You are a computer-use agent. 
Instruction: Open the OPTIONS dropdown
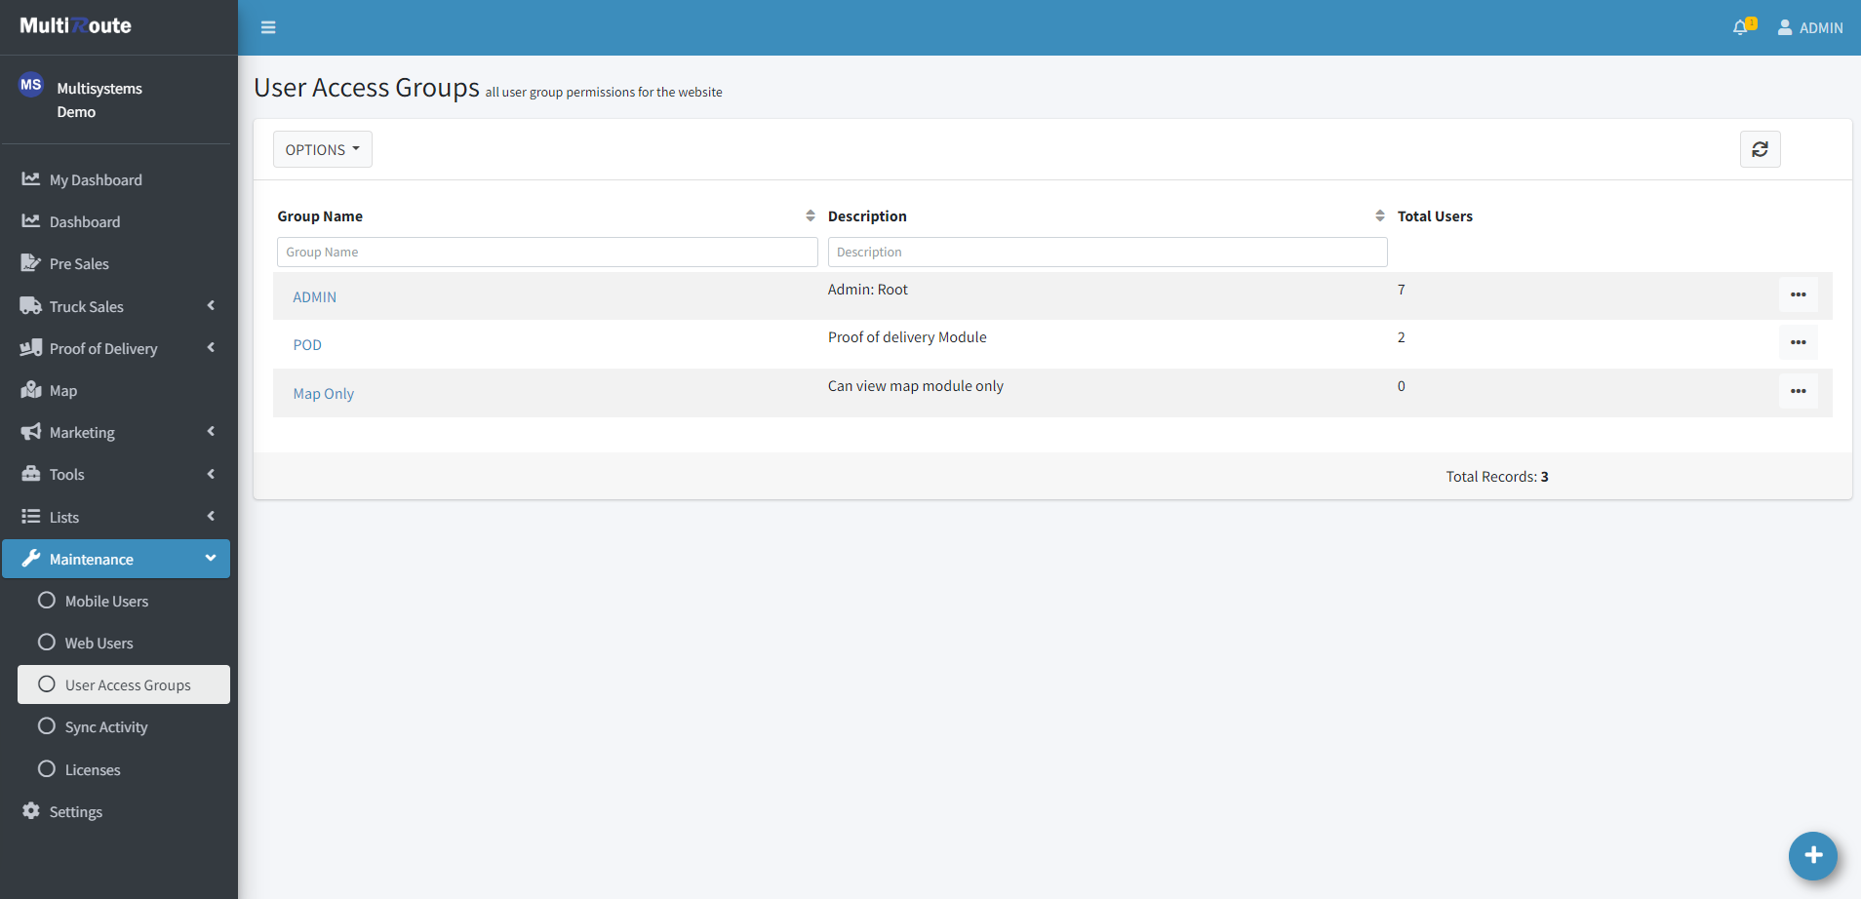[x=322, y=149]
